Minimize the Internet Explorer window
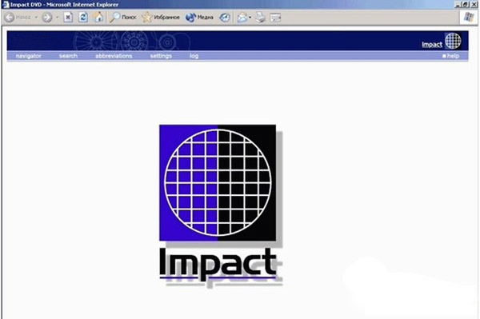Screen dimensions: 480x319 458,4
